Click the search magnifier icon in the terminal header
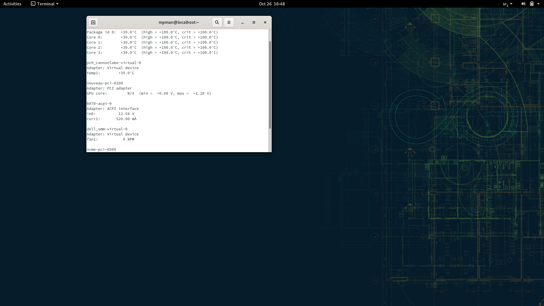The height and width of the screenshot is (306, 544). click(x=217, y=22)
